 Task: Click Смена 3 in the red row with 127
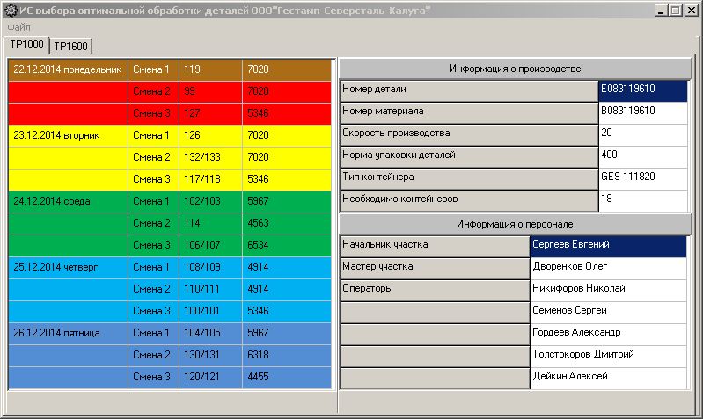coord(153,113)
